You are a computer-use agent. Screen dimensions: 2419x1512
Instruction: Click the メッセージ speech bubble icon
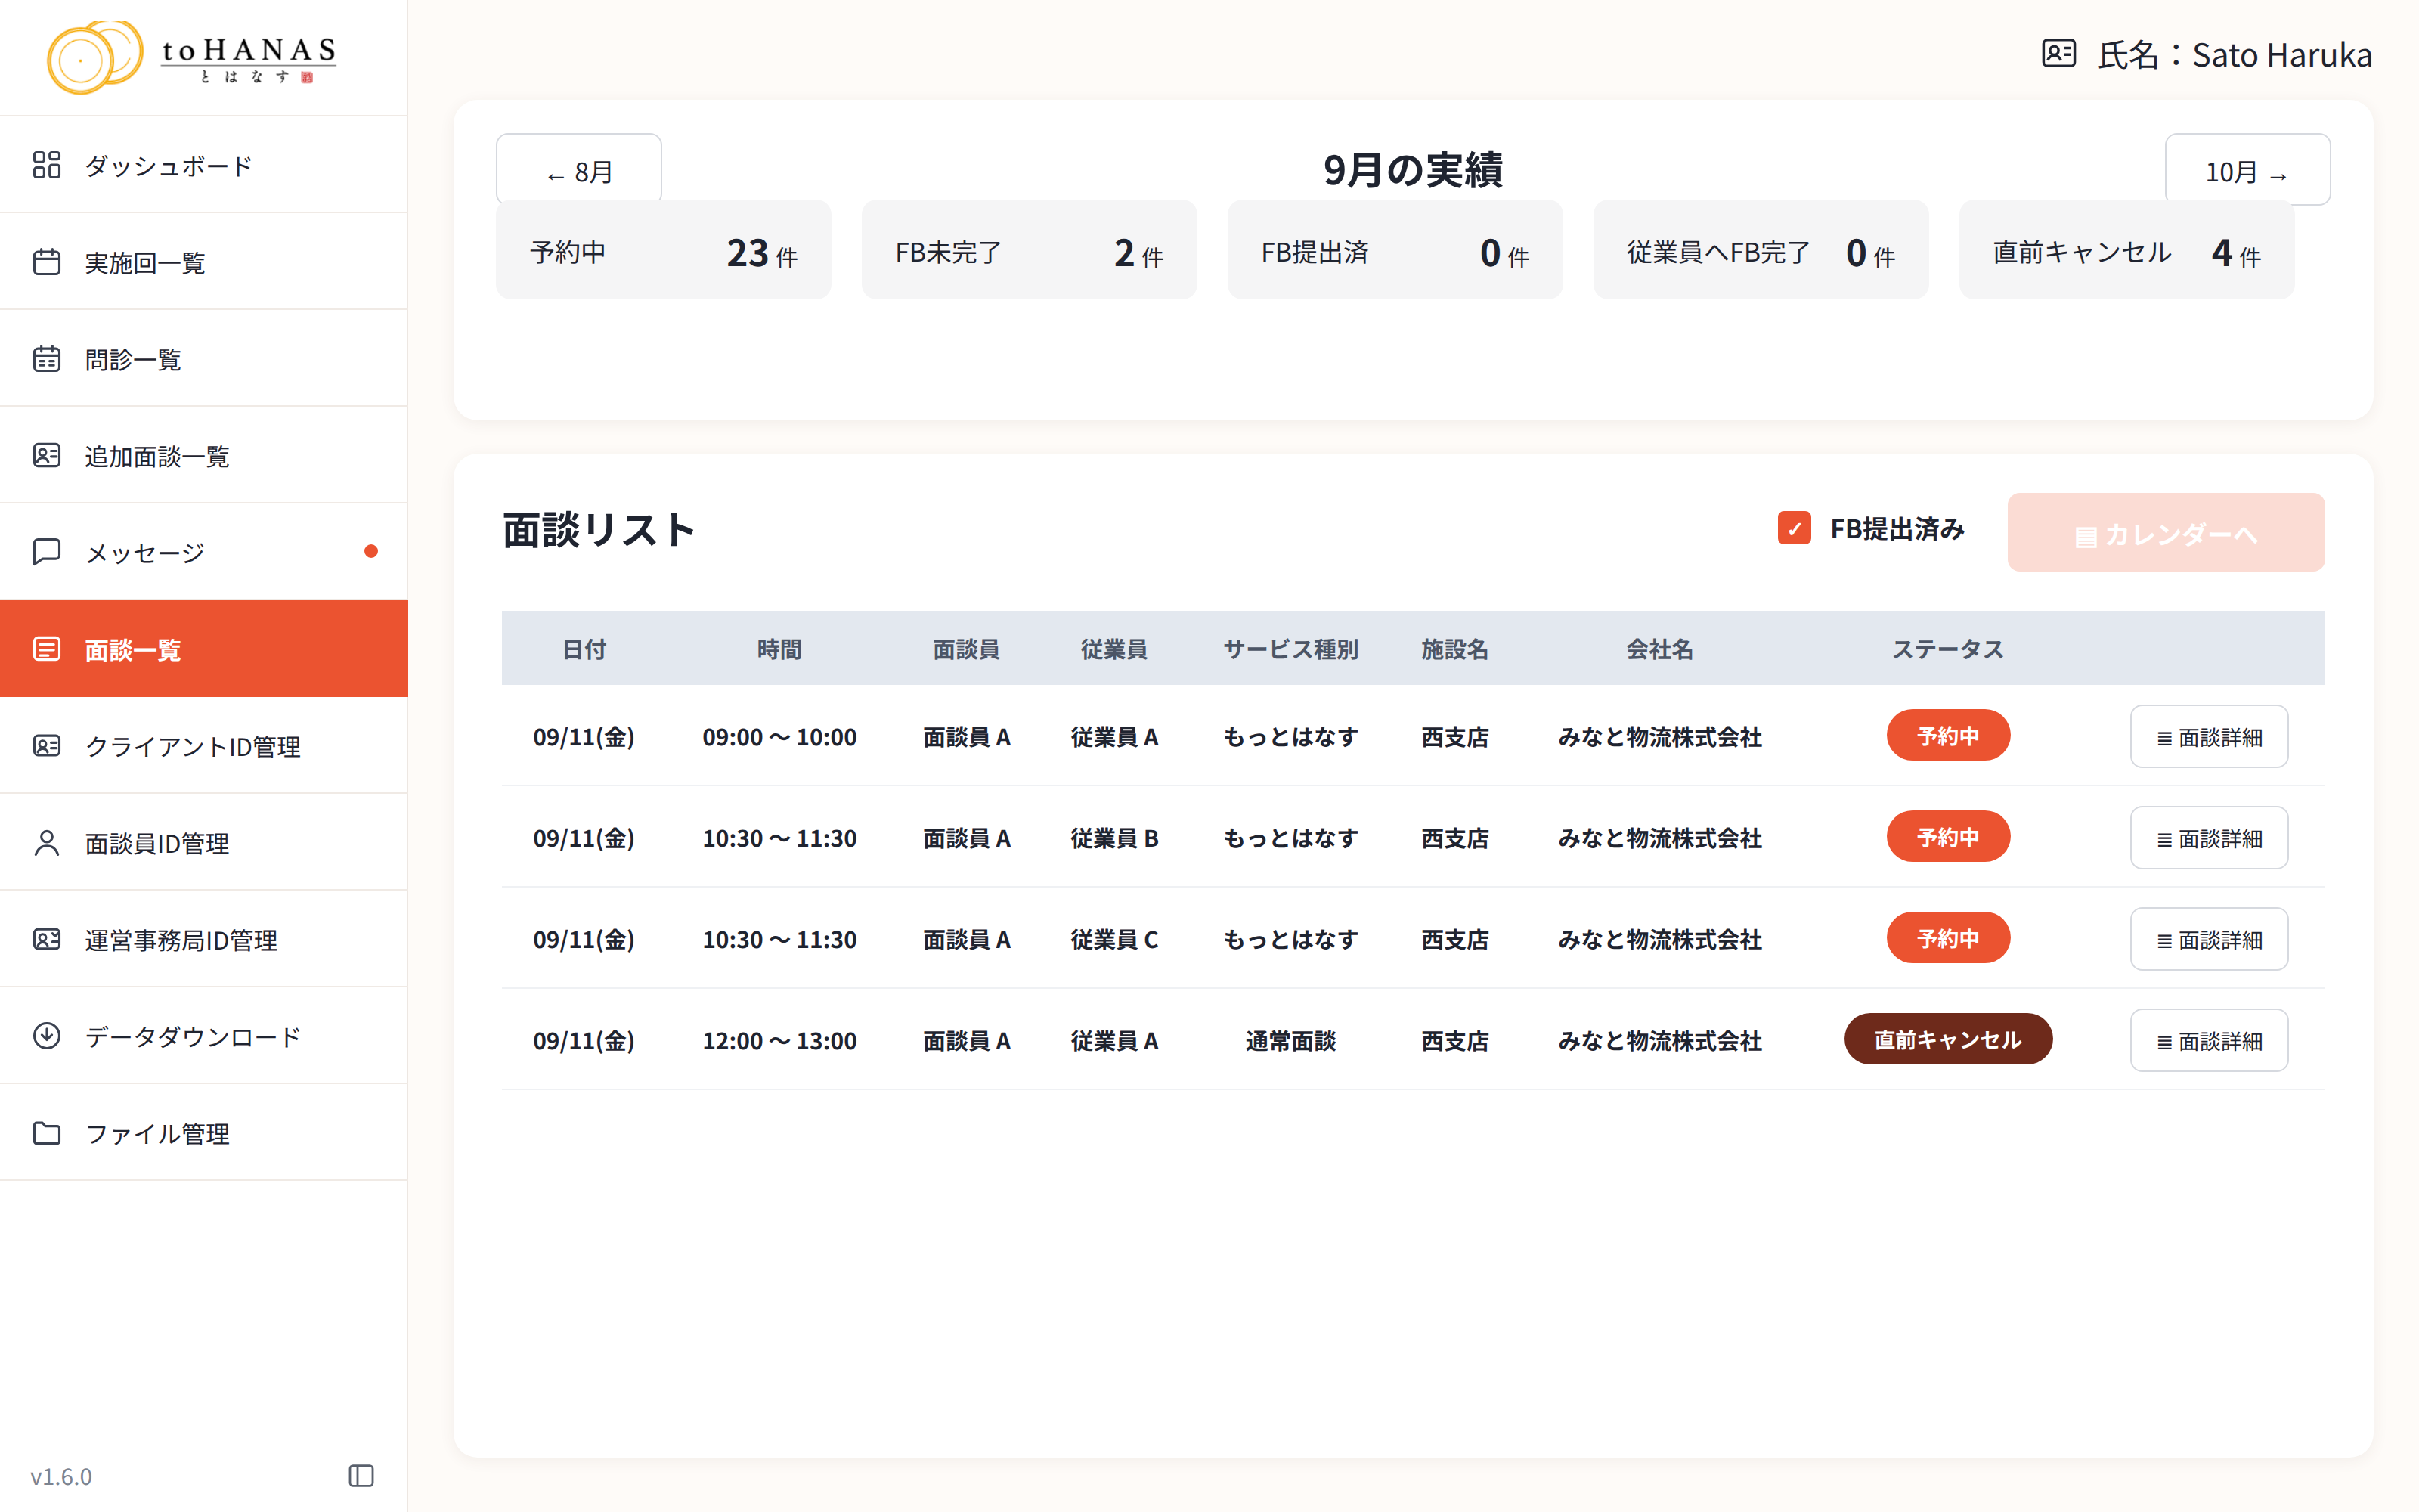[x=46, y=552]
